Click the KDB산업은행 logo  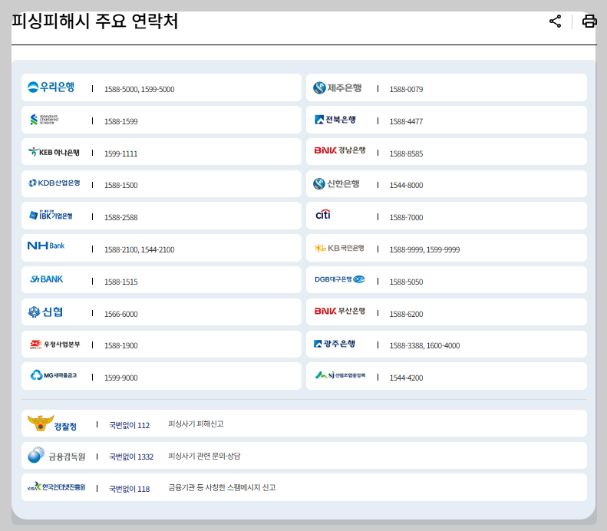[54, 183]
